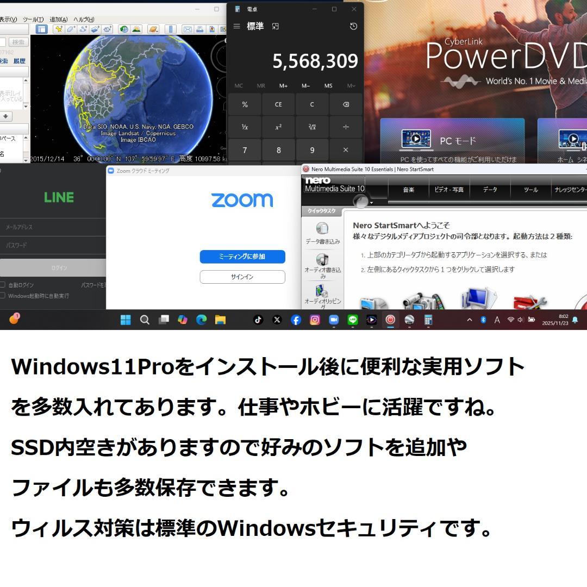Add a placemark with the yellow pushpin icon
Viewport: 587px width, 587px height.
[59, 29]
